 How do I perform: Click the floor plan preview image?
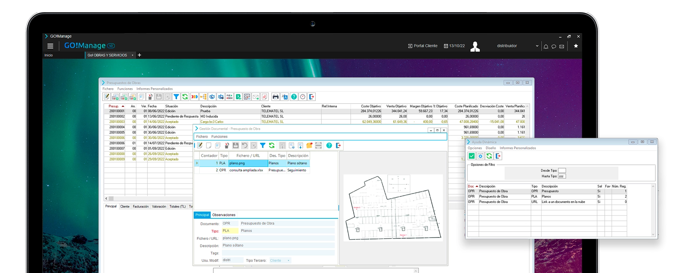point(393,208)
